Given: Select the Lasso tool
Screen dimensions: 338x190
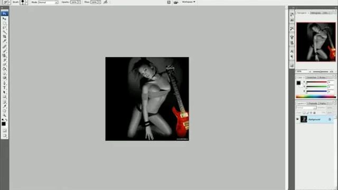Looking at the screenshot, I should (x=4, y=27).
